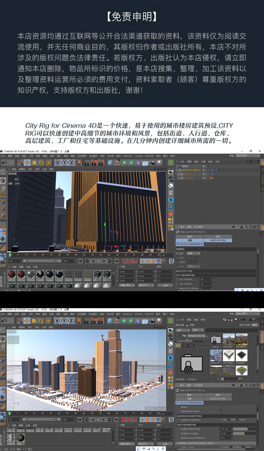
Task: Click the City X Blocks value field
Action: (x=206, y=279)
